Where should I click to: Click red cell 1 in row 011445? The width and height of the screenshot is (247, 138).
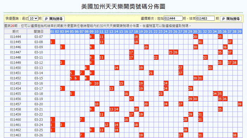(53, 42)
